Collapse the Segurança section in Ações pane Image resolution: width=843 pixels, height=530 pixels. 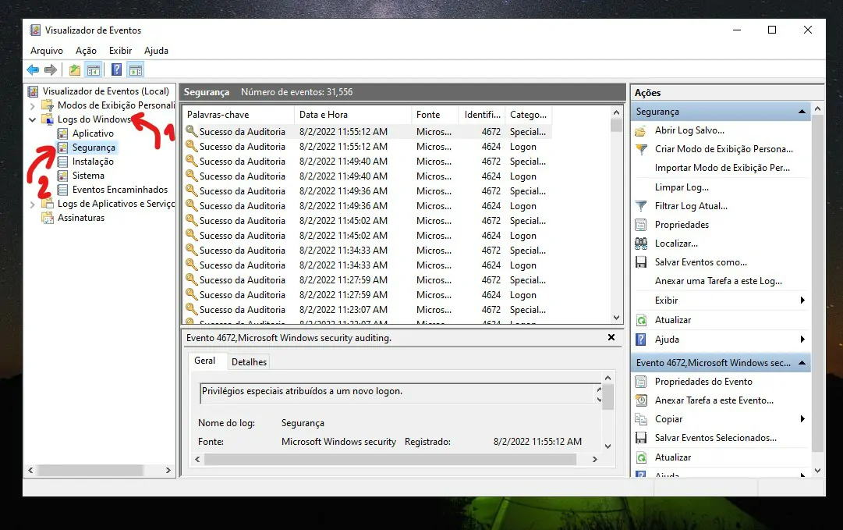802,112
